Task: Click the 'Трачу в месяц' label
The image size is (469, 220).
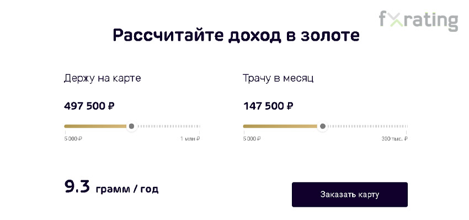Action: point(278,79)
